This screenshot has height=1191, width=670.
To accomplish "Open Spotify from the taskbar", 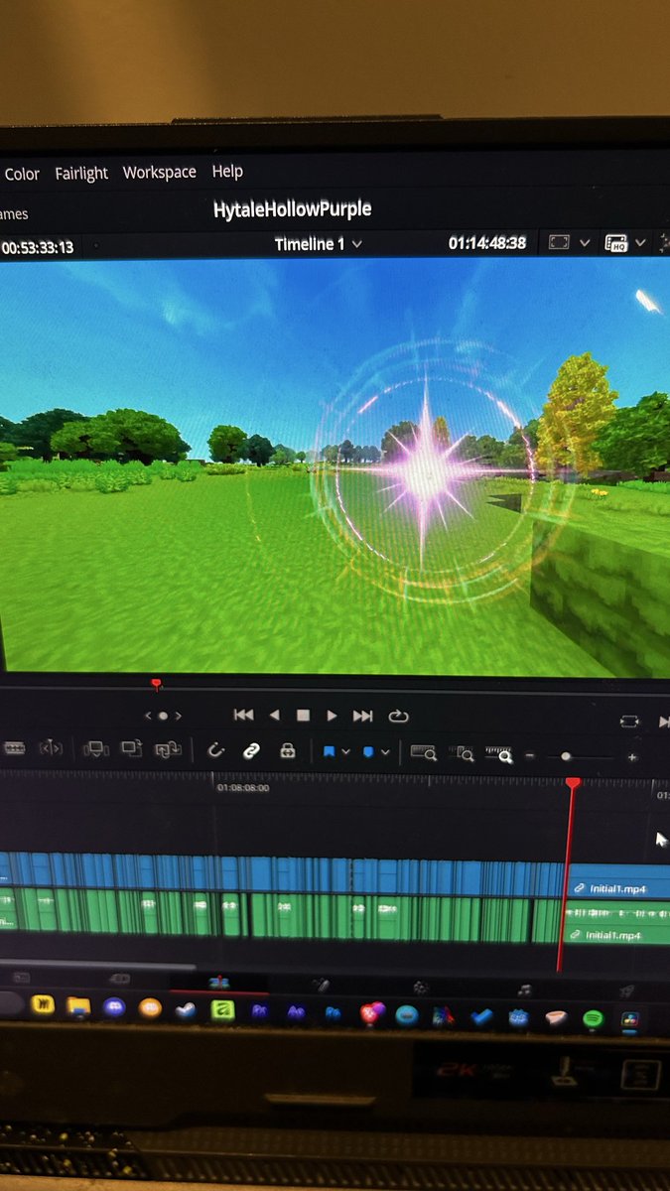I will click(x=593, y=1018).
